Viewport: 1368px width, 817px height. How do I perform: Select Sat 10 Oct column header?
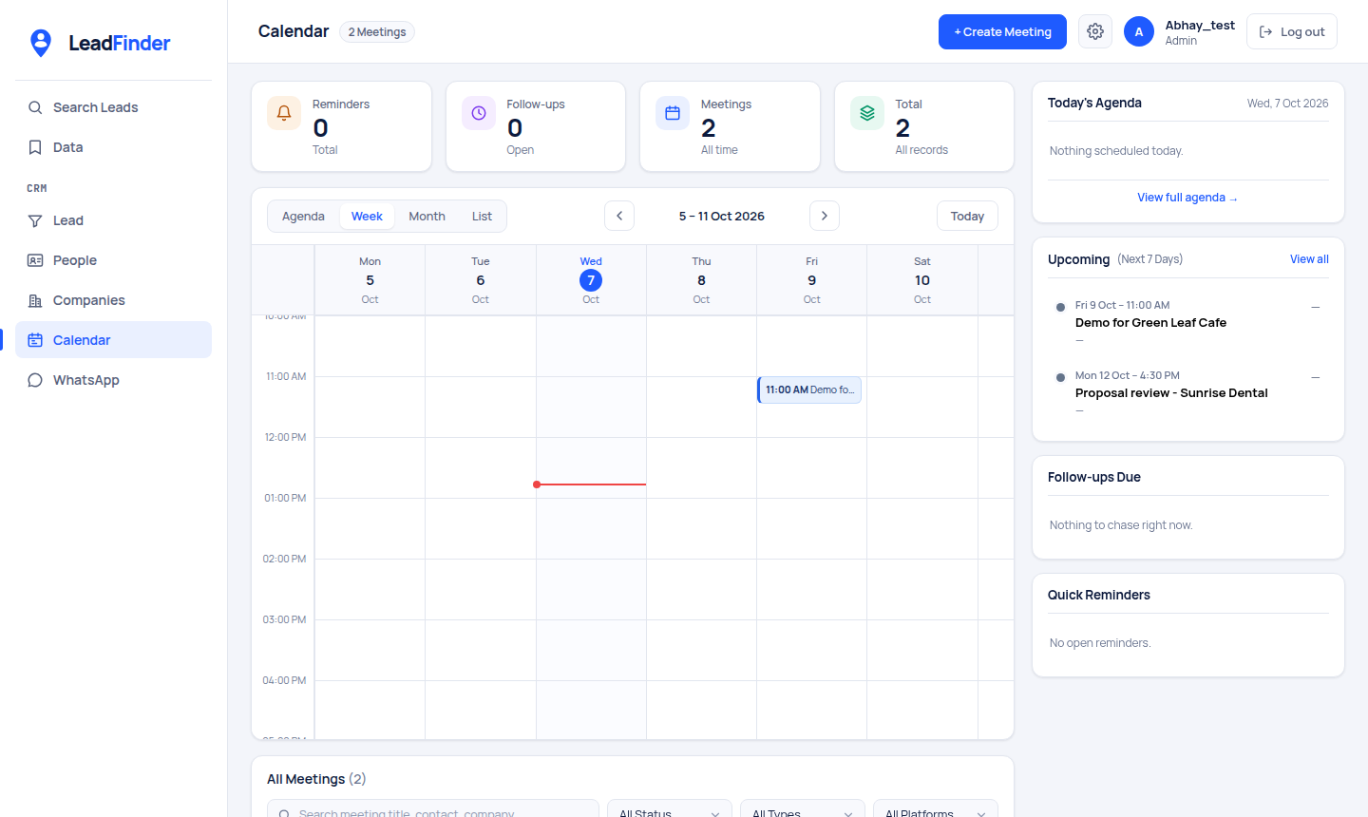(x=922, y=280)
